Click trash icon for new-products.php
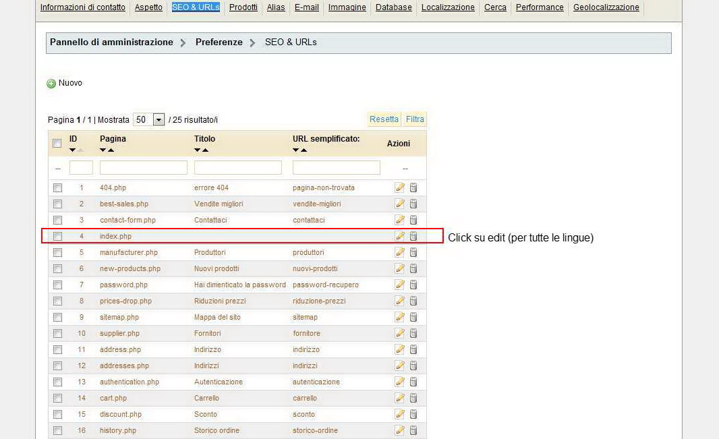The width and height of the screenshot is (719, 439). 413,268
